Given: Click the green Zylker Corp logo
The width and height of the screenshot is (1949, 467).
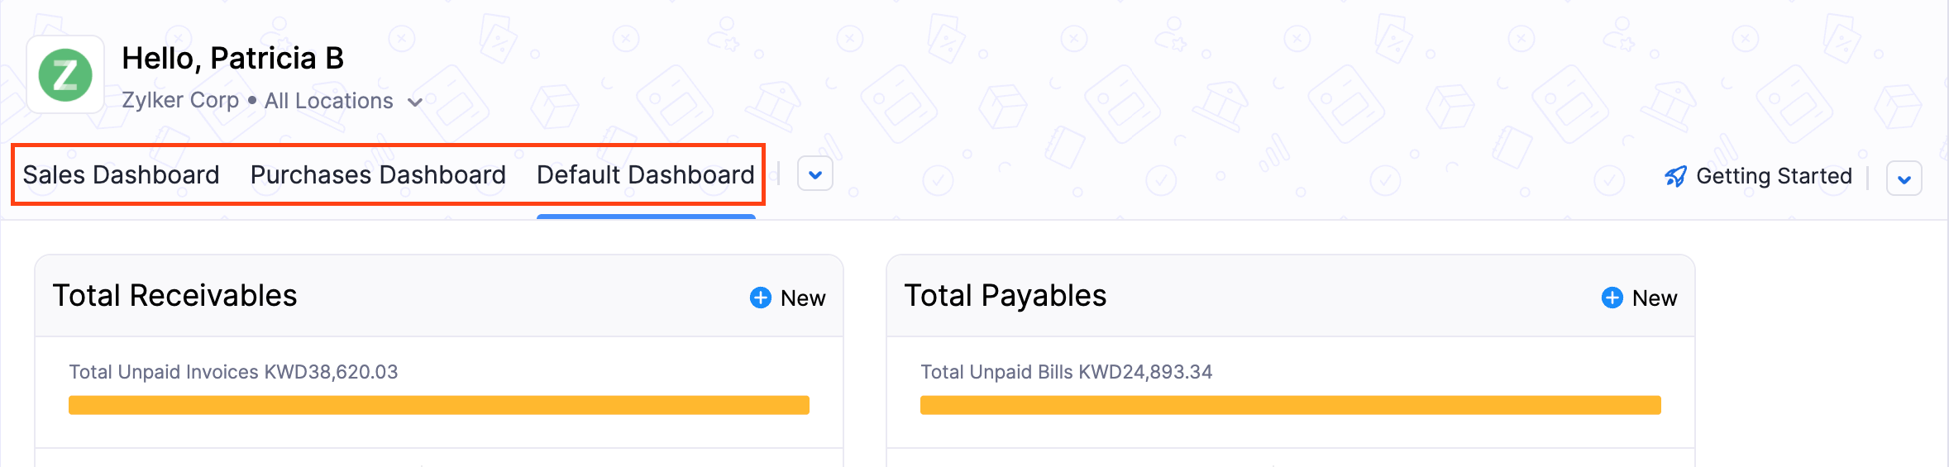Looking at the screenshot, I should click(x=65, y=75).
